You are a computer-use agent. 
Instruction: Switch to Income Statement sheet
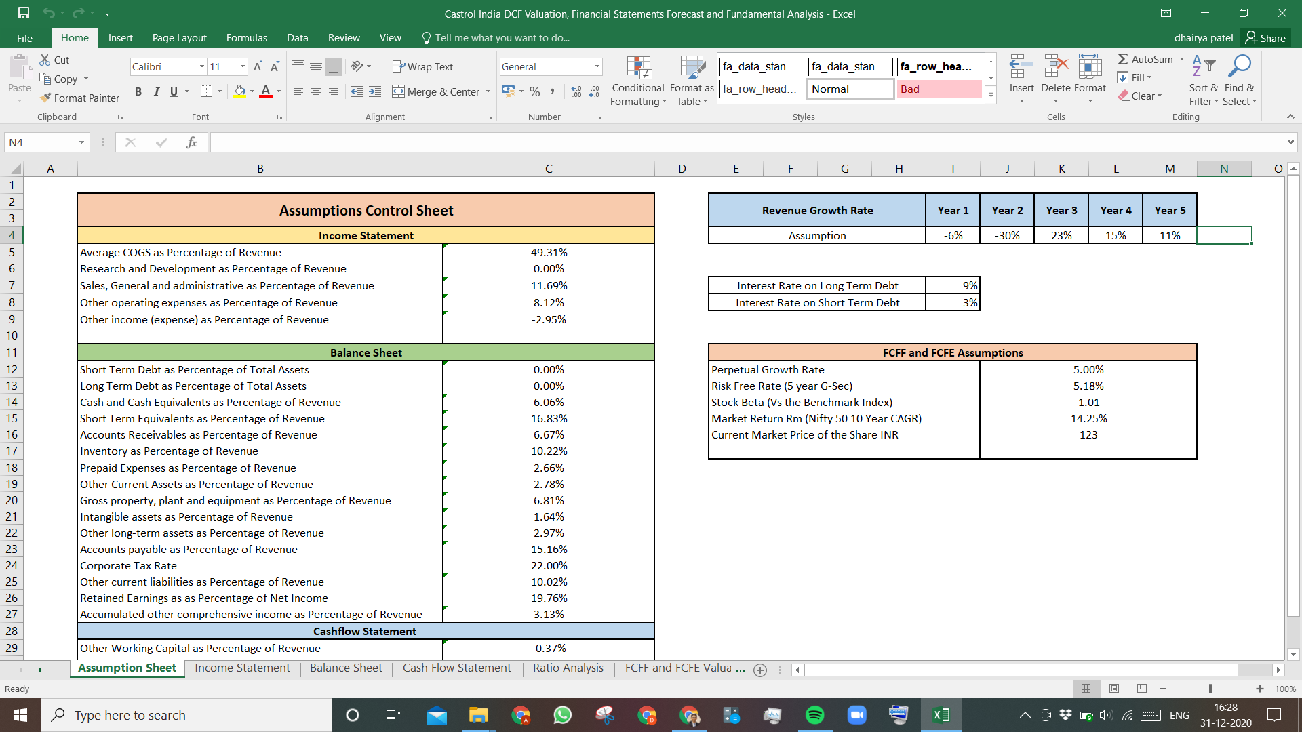[242, 668]
